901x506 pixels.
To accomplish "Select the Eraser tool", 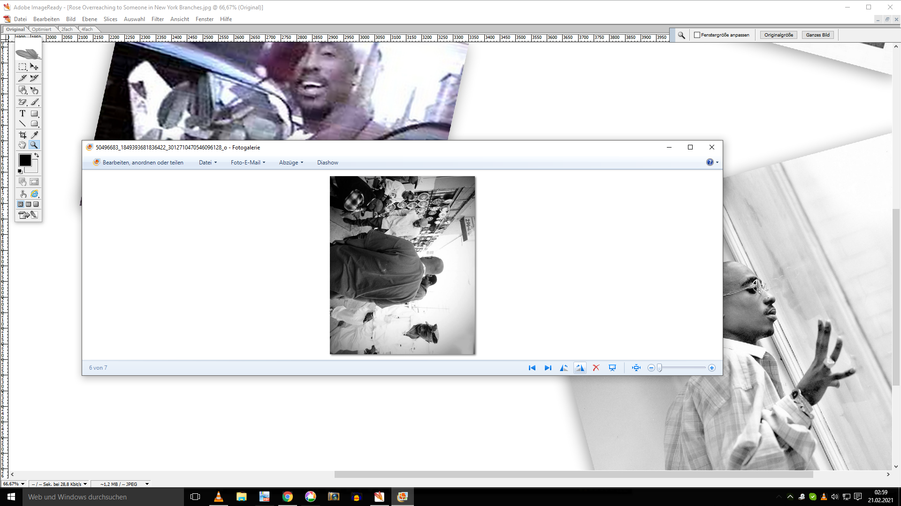I will tap(23, 102).
